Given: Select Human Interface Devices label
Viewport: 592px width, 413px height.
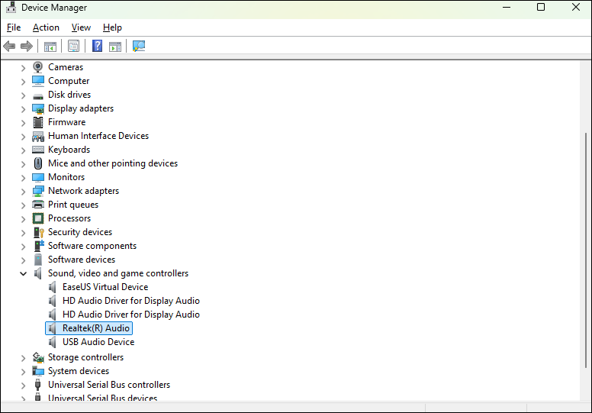Looking at the screenshot, I should (x=98, y=136).
